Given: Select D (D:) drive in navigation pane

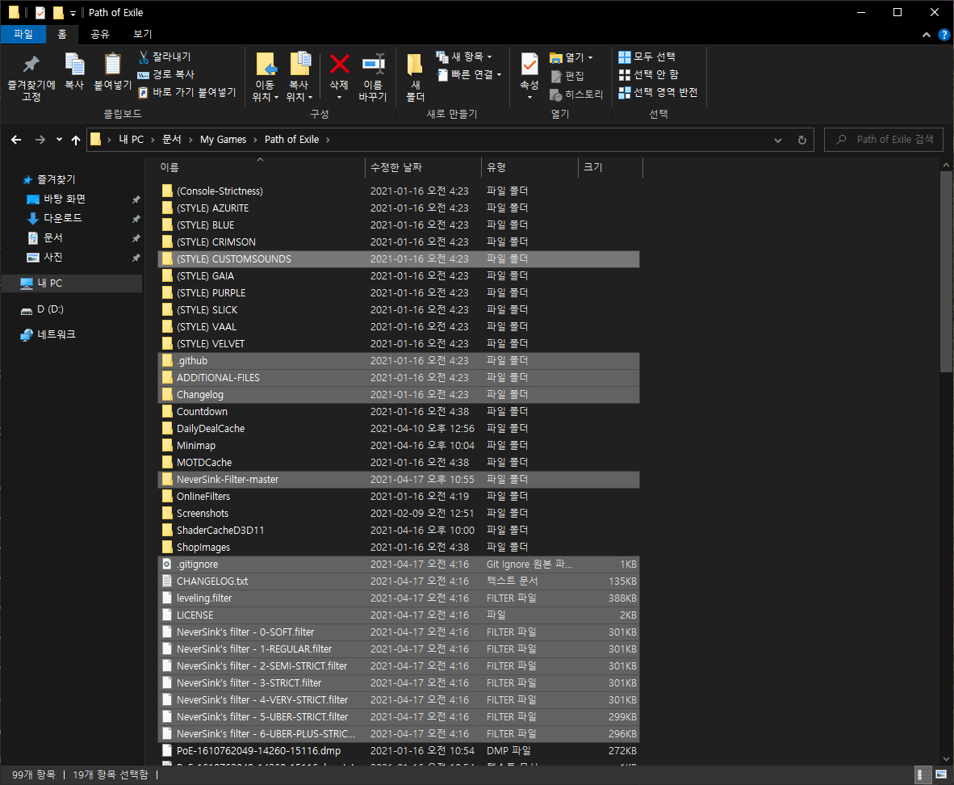Looking at the screenshot, I should pos(50,309).
